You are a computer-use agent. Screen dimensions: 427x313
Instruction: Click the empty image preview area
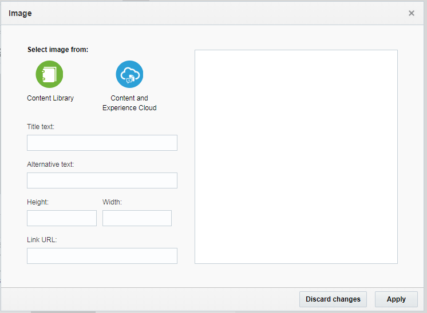[x=296, y=156]
